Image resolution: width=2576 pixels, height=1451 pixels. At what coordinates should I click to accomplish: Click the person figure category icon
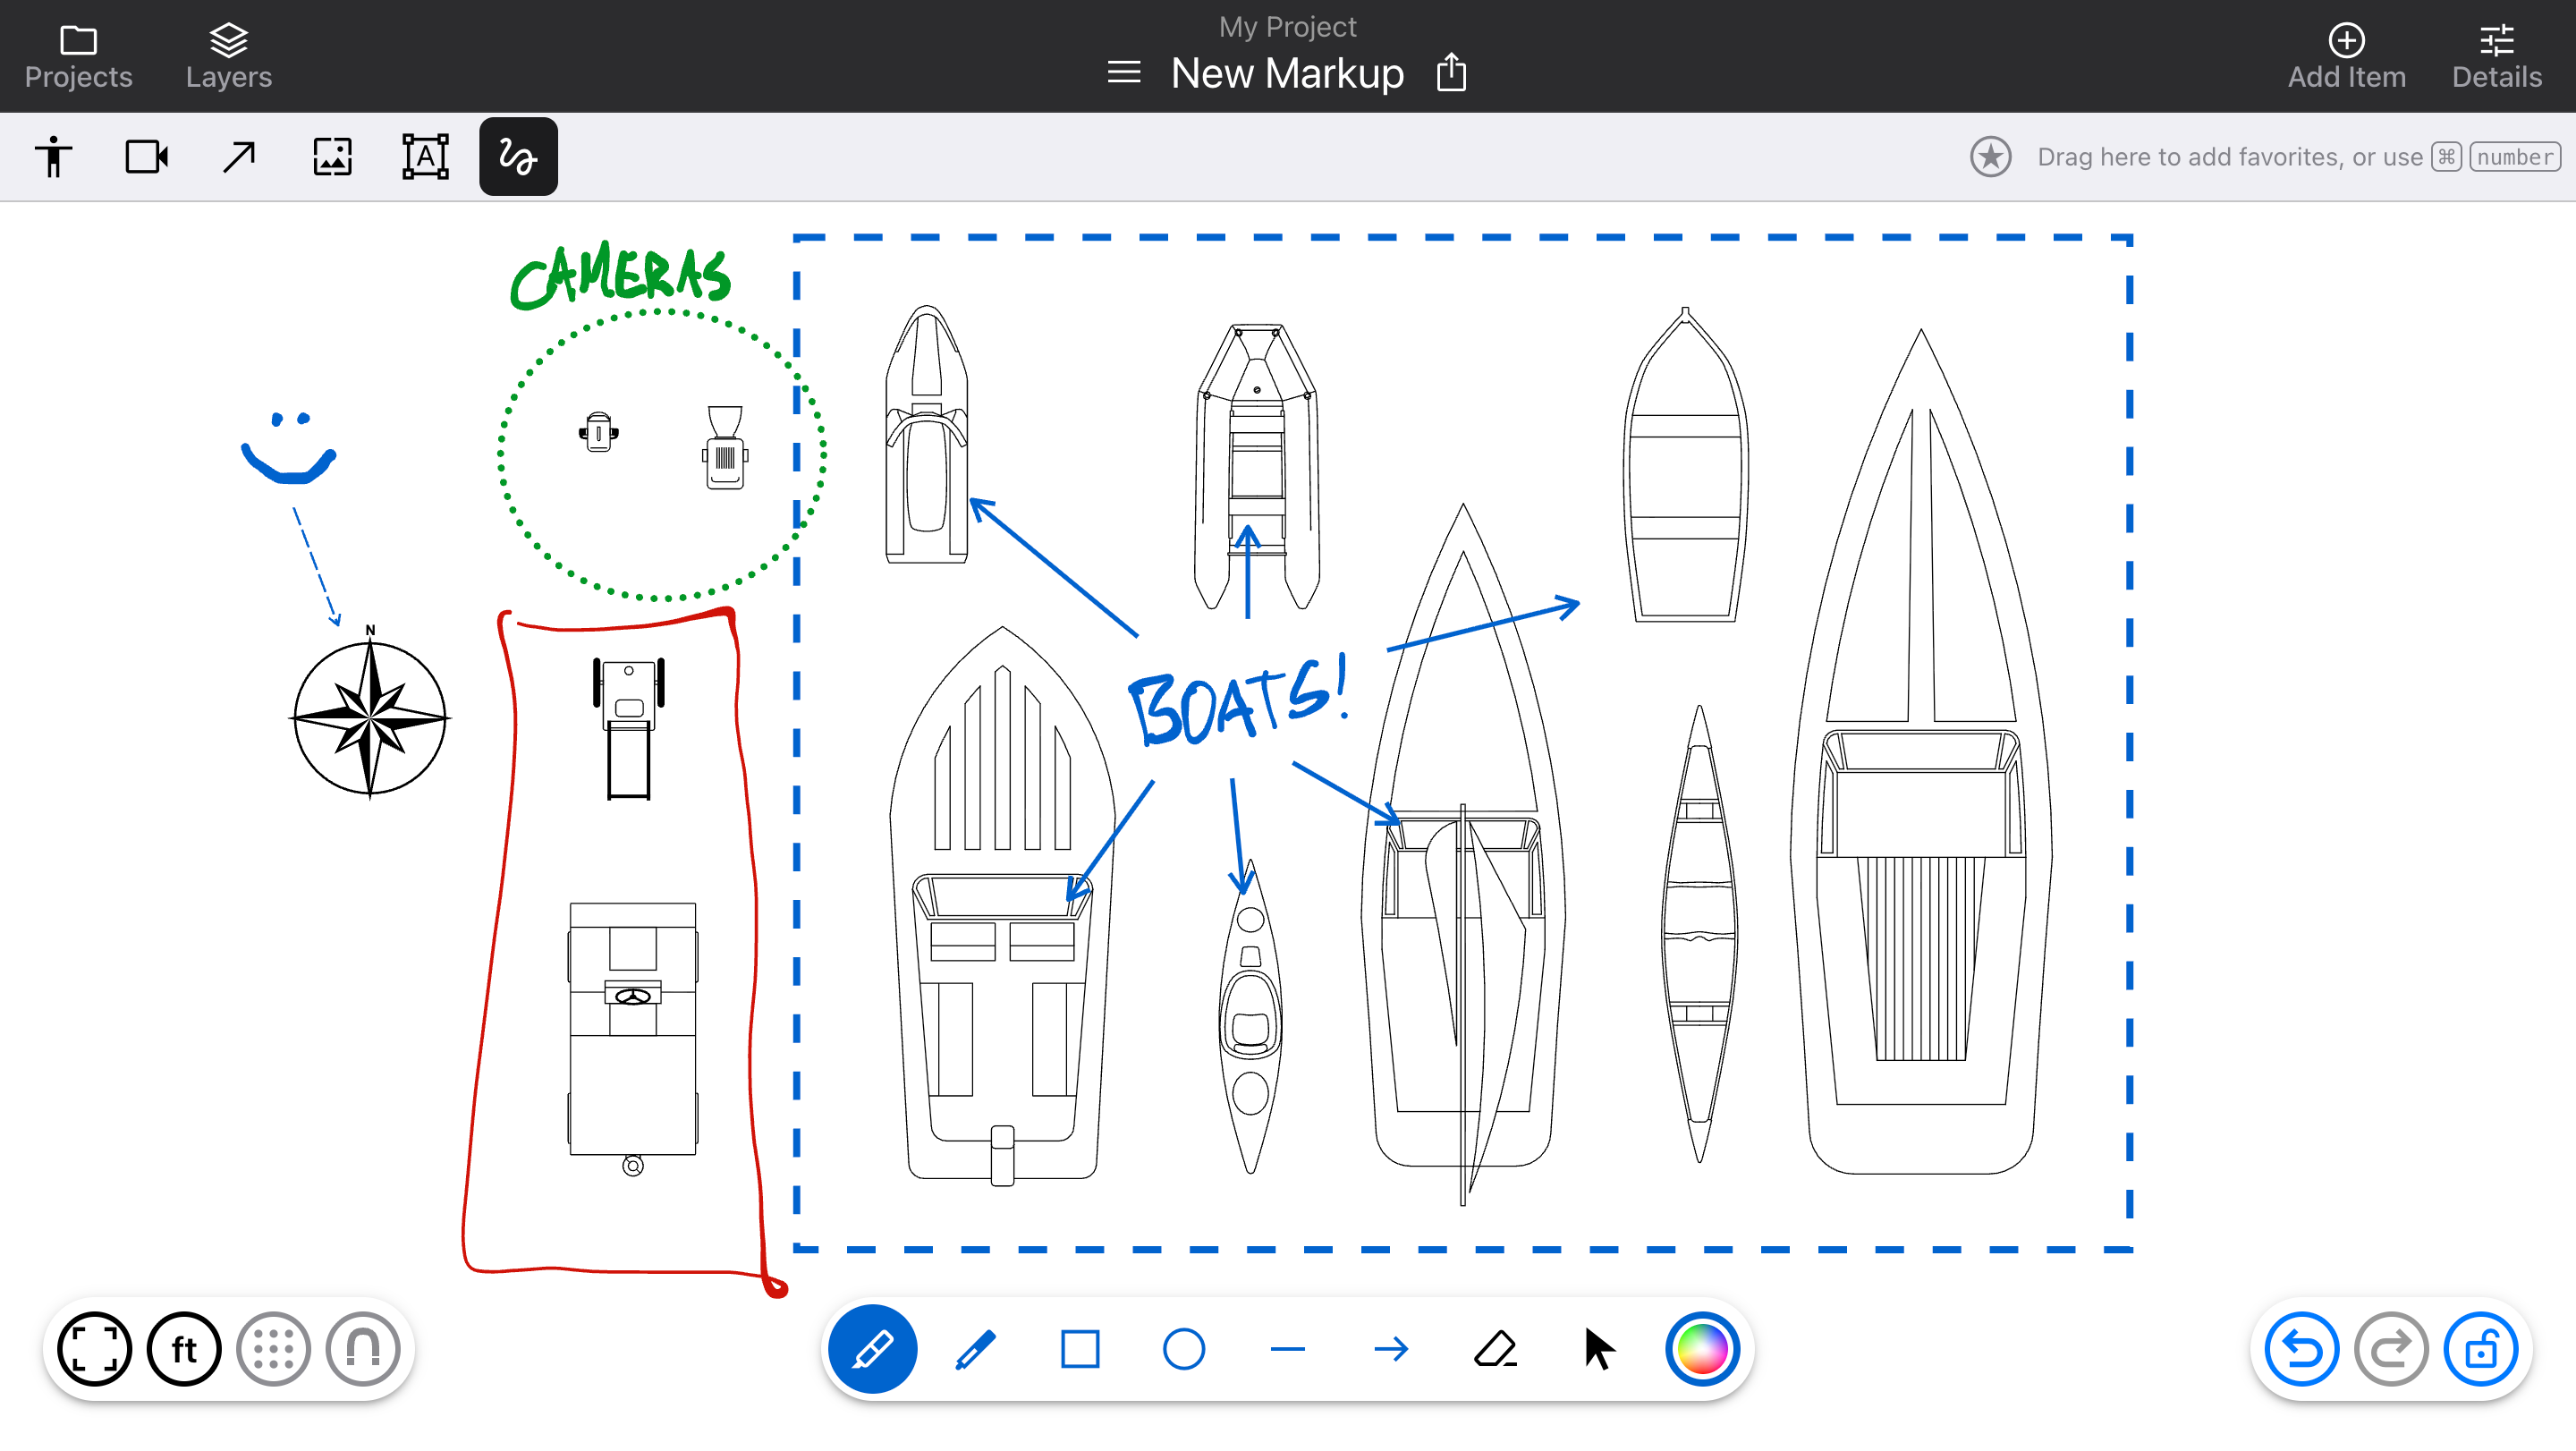pos(54,157)
